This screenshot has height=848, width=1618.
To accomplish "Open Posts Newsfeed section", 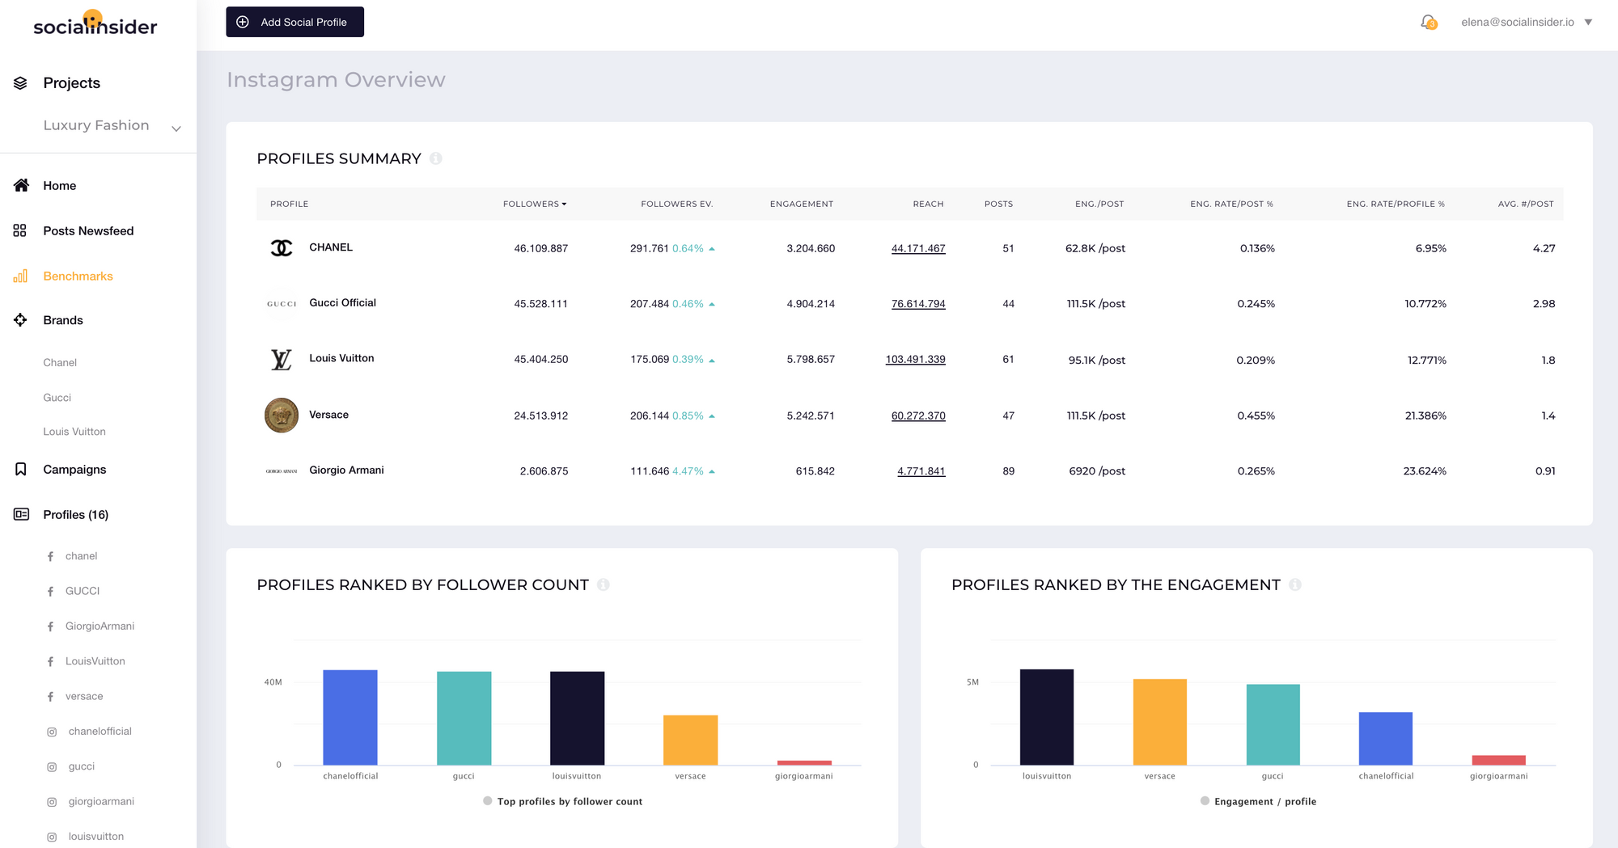I will [x=88, y=230].
